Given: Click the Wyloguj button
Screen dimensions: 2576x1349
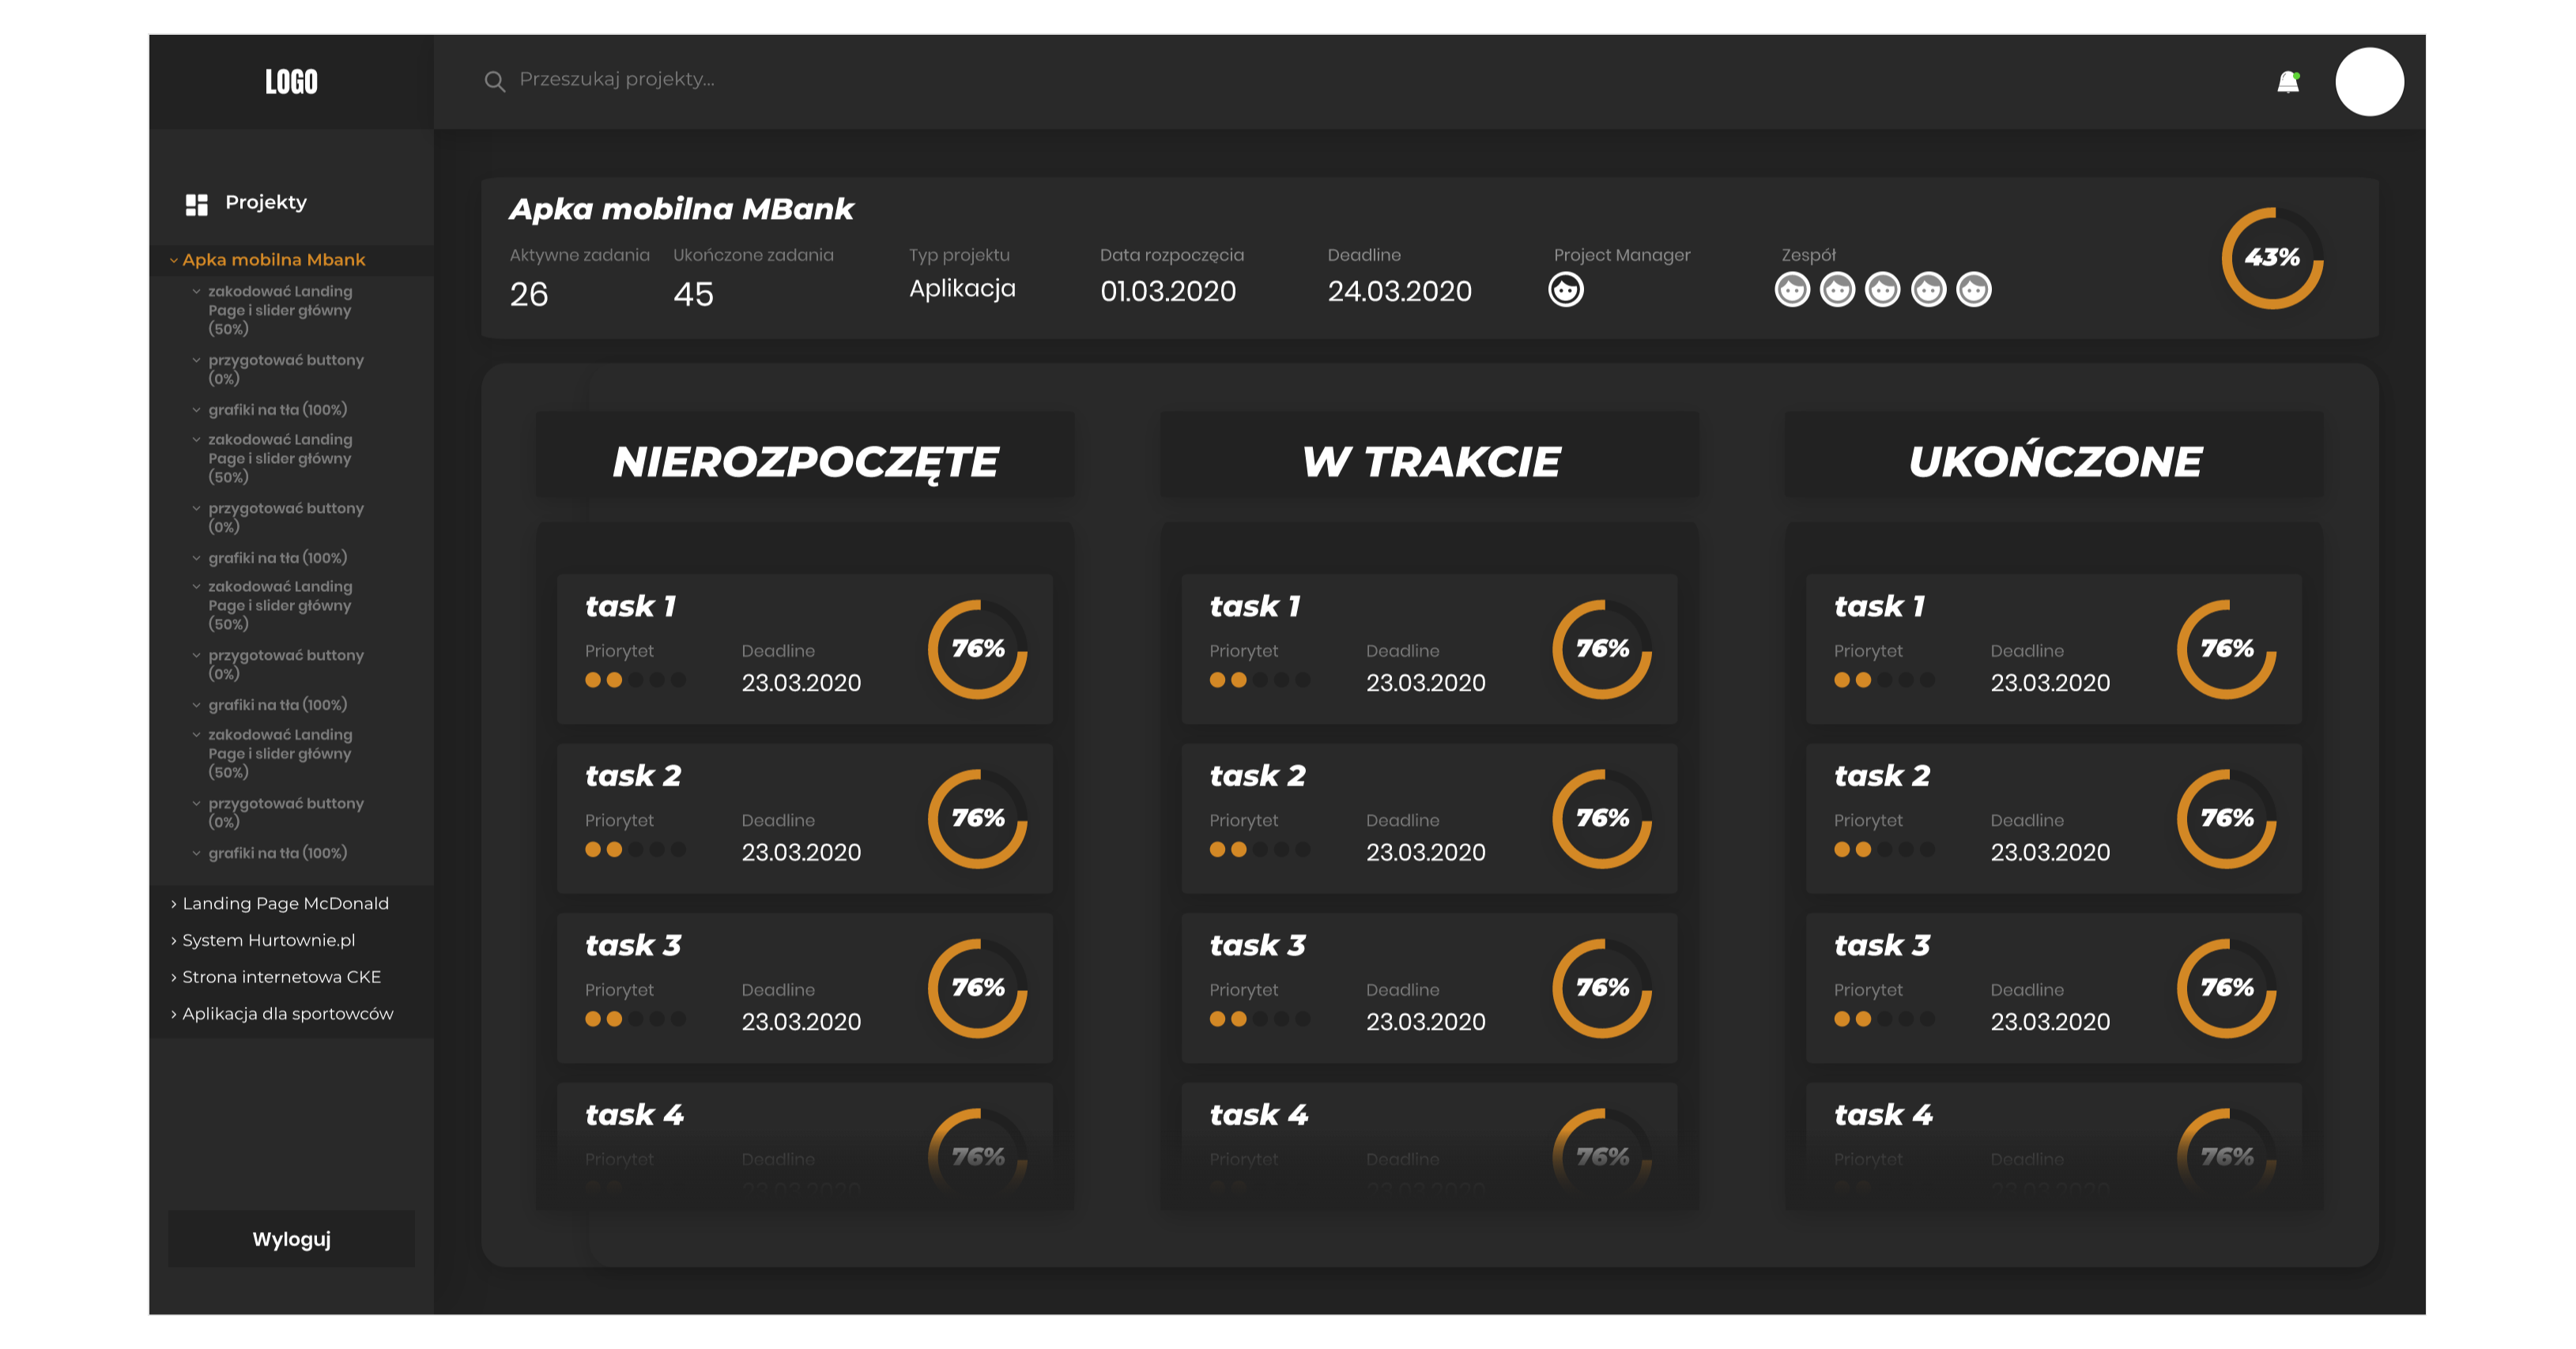Looking at the screenshot, I should (x=291, y=1239).
